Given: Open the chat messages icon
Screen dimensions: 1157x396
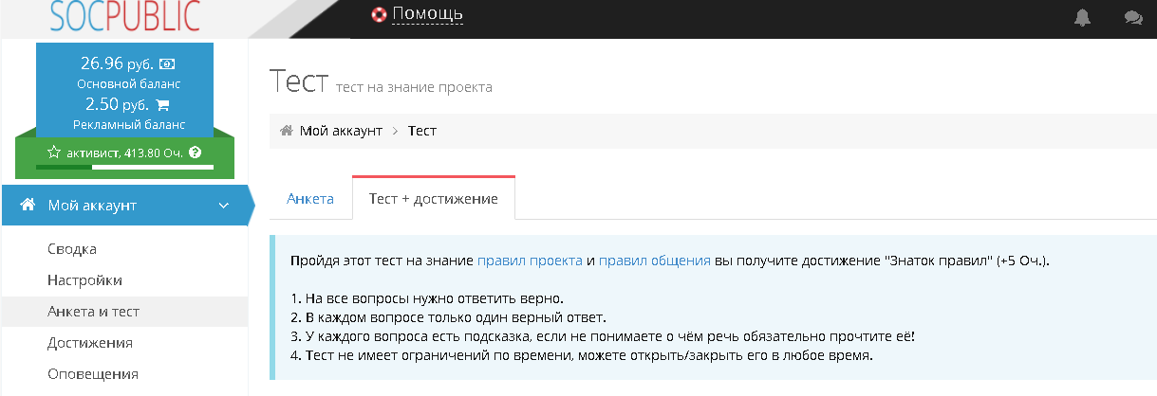Looking at the screenshot, I should pos(1132,17).
